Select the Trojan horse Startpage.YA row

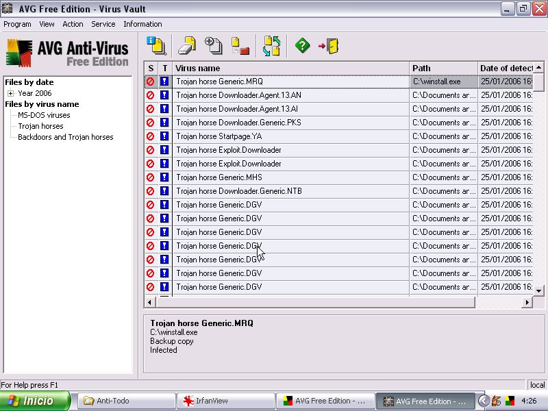[x=290, y=136]
